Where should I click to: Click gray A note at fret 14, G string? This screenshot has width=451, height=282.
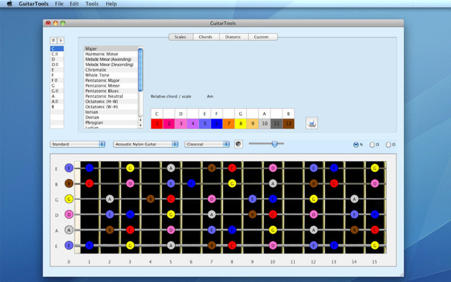355,199
